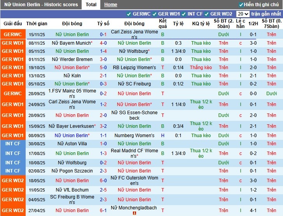Click the INT CF badge for Aston Villa match

(x=12, y=144)
